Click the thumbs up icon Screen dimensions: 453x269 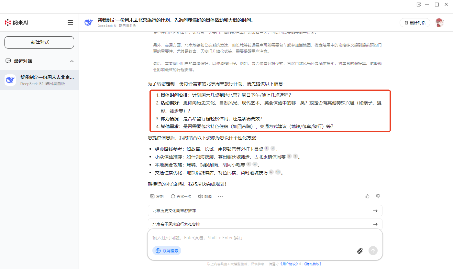tap(368, 196)
